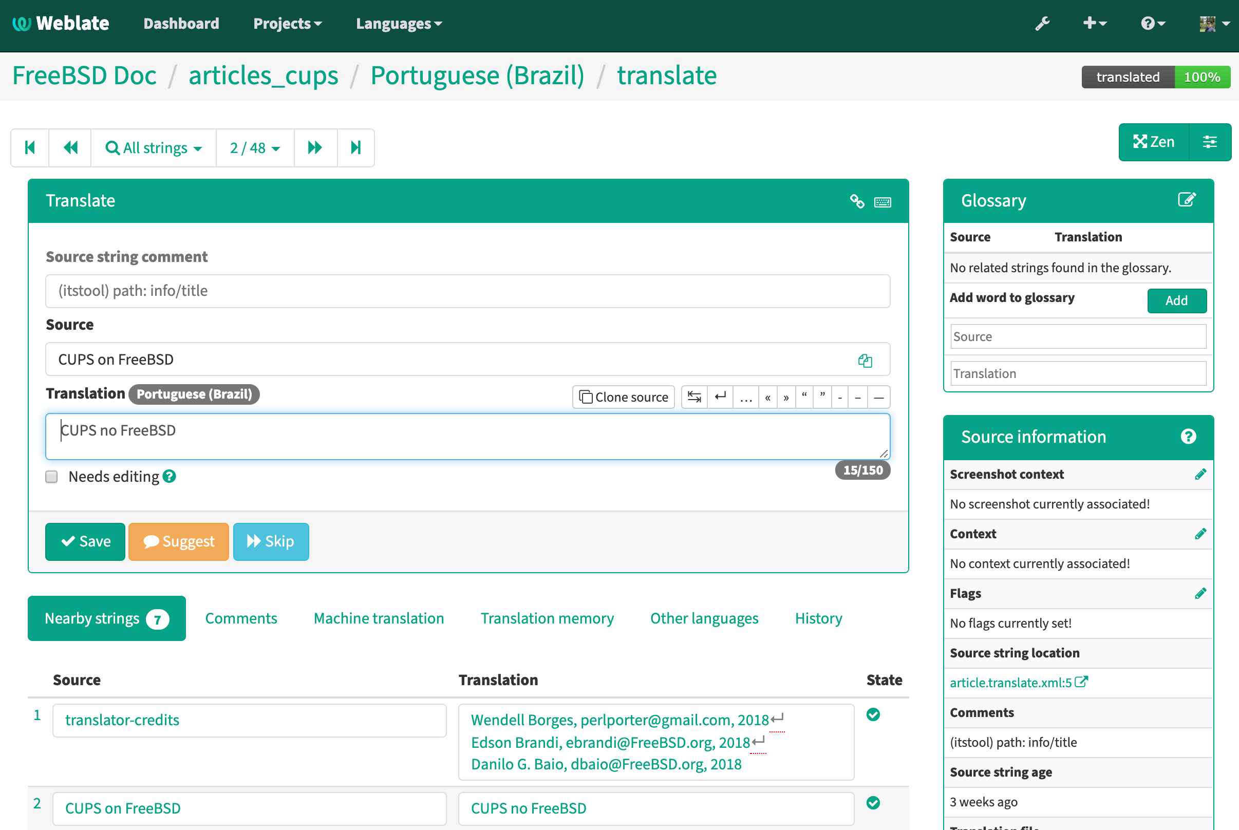Image resolution: width=1239 pixels, height=830 pixels.
Task: Go to last string
Action: tap(355, 148)
